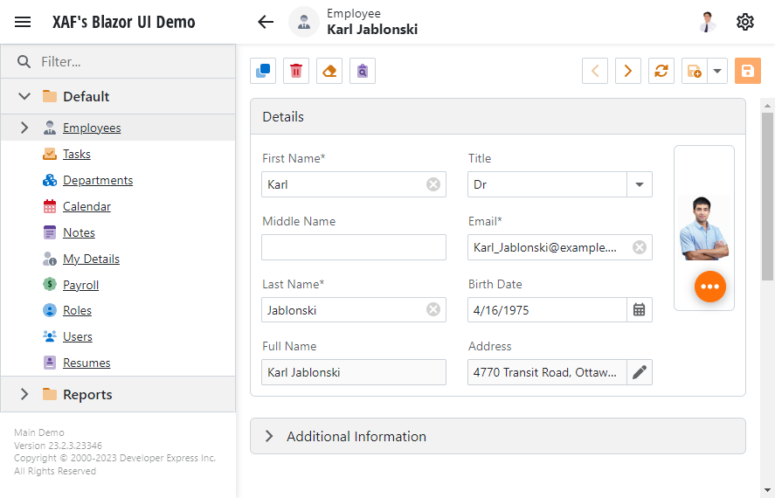The width and height of the screenshot is (775, 498).
Task: Open the Employees navigation link
Action: tap(92, 128)
